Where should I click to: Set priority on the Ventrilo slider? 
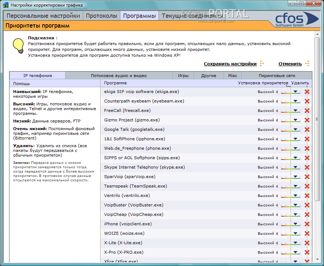coord(291,196)
